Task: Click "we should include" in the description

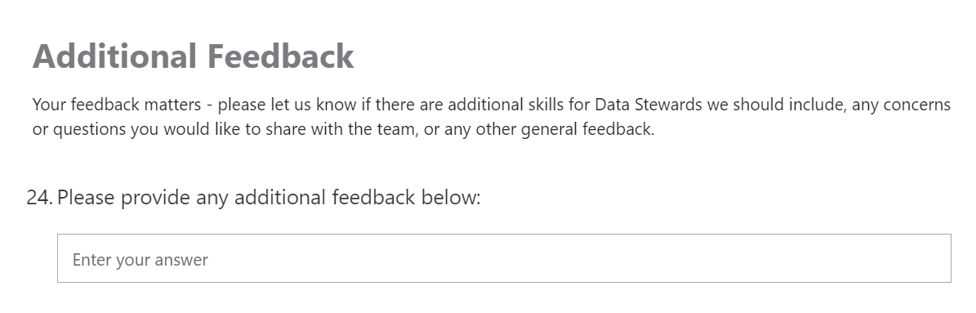Action: pyautogui.click(x=776, y=105)
